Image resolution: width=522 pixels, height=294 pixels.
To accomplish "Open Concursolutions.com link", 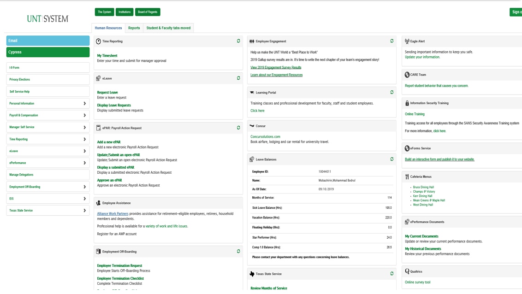I will click(265, 137).
